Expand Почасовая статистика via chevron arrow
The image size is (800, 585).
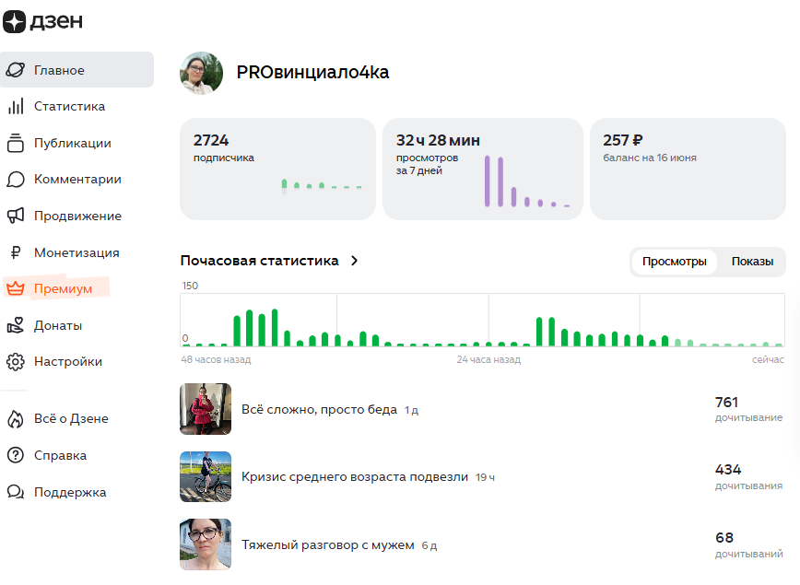pyautogui.click(x=355, y=261)
